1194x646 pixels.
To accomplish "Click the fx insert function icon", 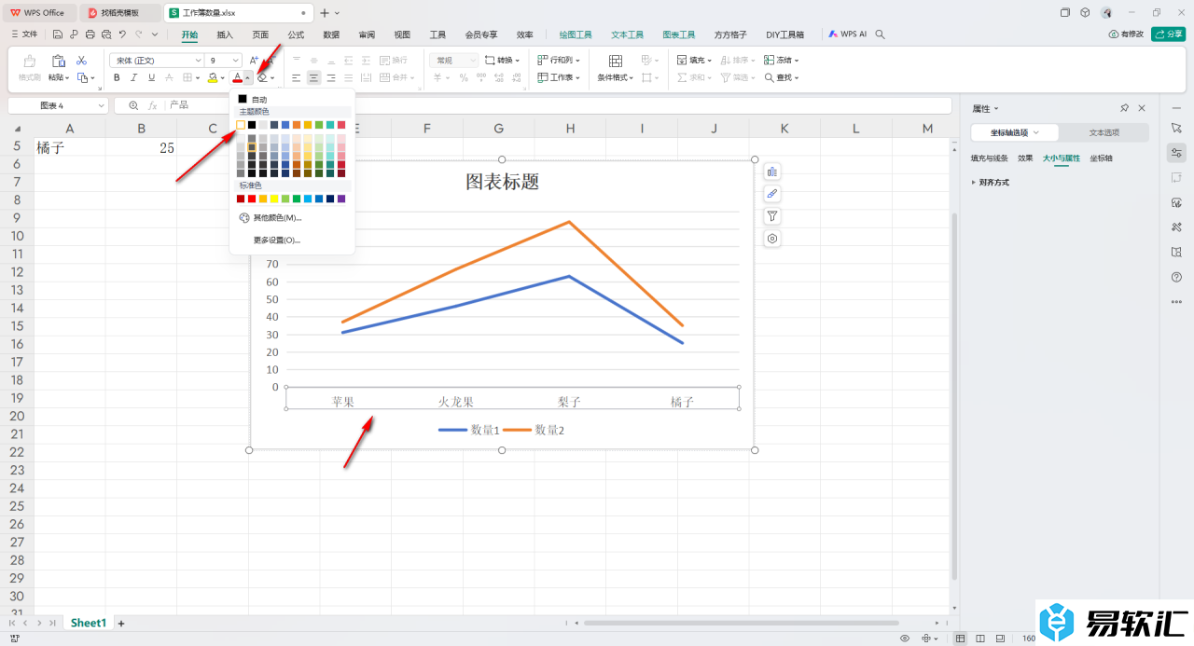I will pyautogui.click(x=153, y=105).
